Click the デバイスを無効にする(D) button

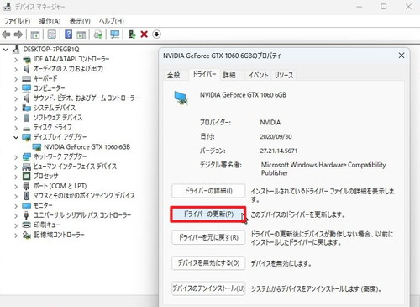208,263
